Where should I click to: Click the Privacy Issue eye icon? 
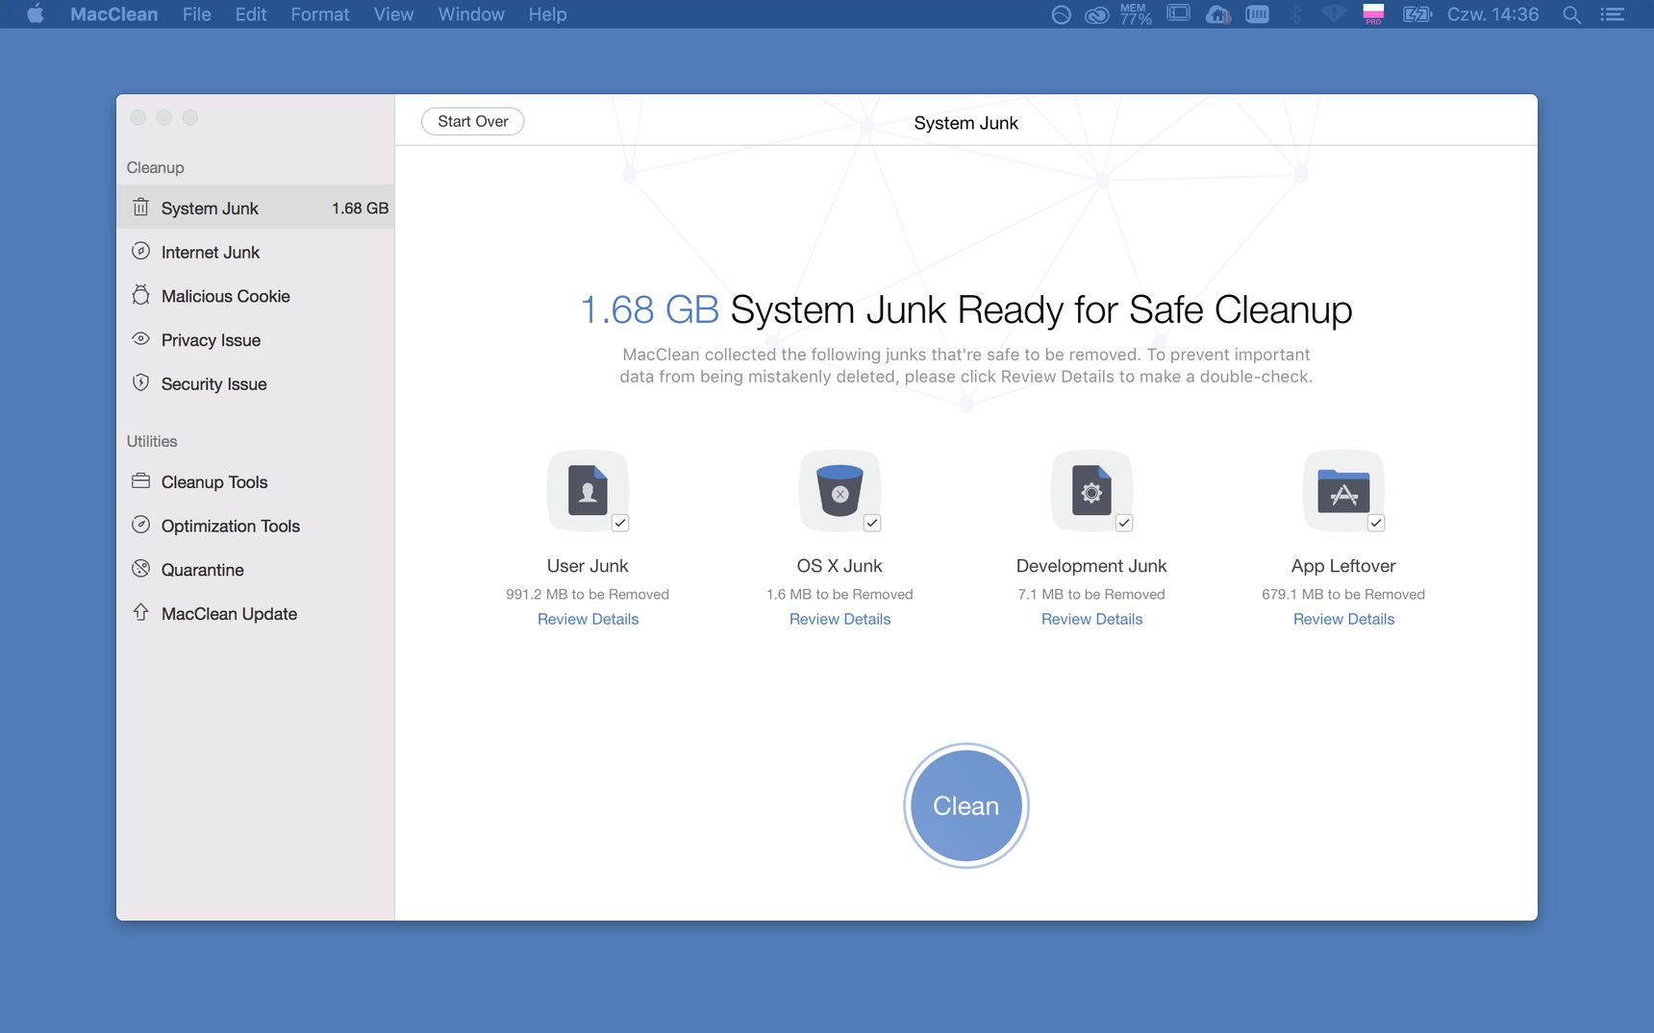140,338
